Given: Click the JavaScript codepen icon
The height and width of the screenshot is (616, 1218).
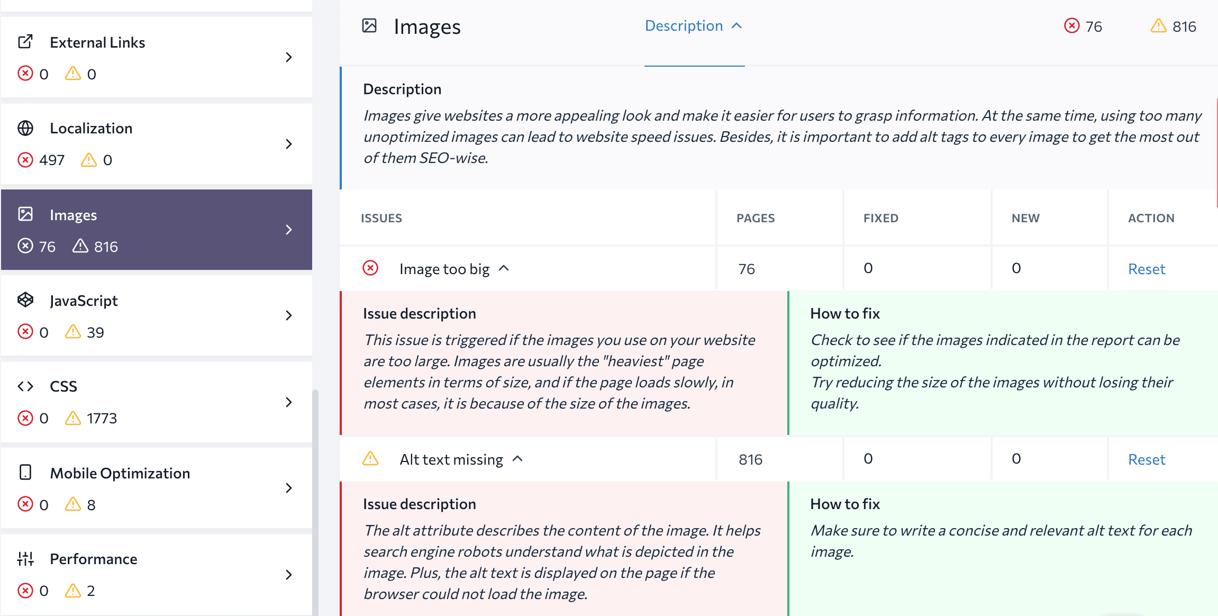Looking at the screenshot, I should tap(25, 300).
